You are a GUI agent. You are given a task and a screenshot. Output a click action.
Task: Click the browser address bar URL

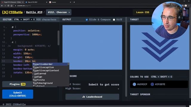point(24,6)
